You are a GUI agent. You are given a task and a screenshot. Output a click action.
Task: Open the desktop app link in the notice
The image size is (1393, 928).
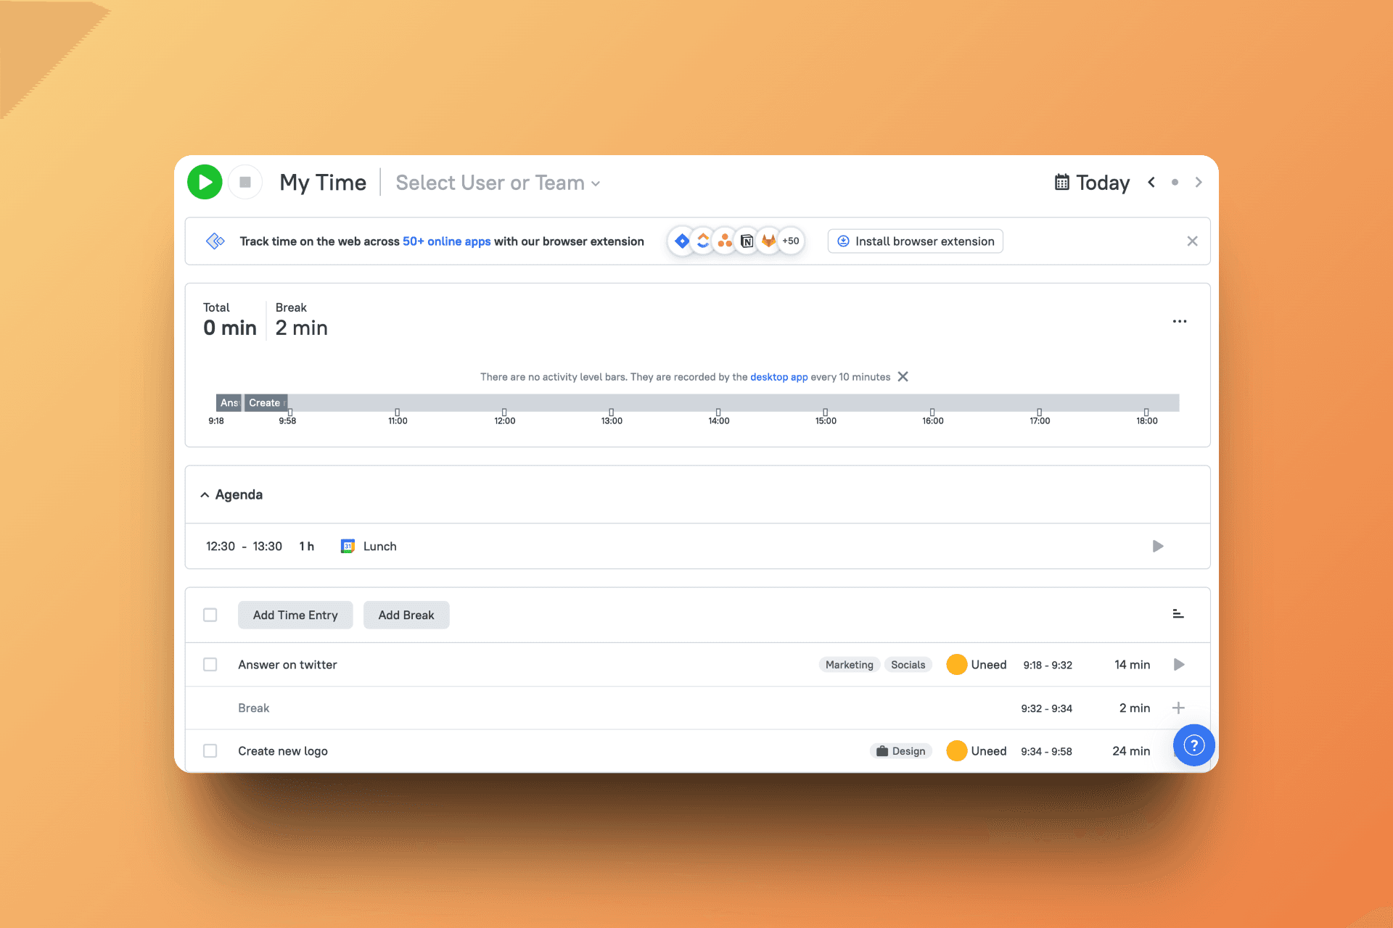(x=778, y=376)
